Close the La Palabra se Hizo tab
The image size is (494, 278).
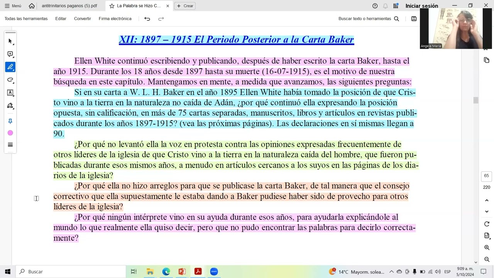(x=167, y=6)
